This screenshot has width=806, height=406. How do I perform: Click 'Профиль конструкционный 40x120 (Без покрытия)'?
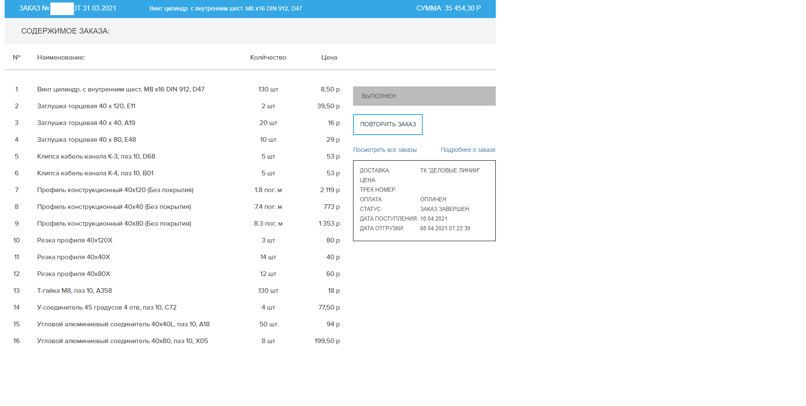[115, 190]
